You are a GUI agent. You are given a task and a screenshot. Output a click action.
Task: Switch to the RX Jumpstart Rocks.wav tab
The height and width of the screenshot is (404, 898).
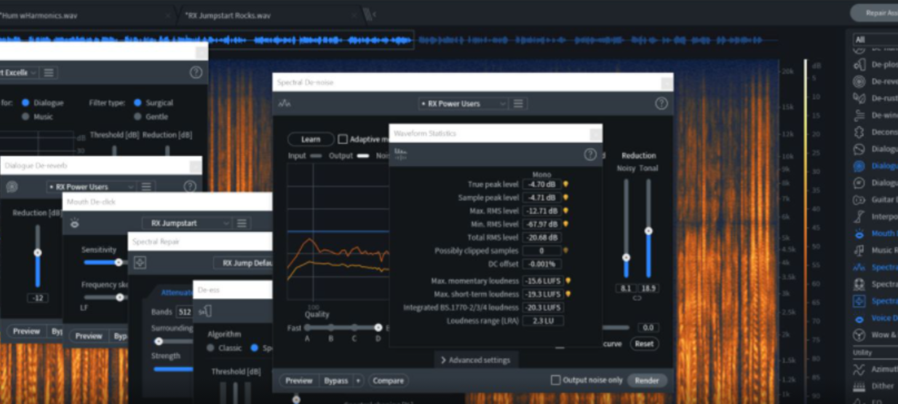tap(228, 15)
